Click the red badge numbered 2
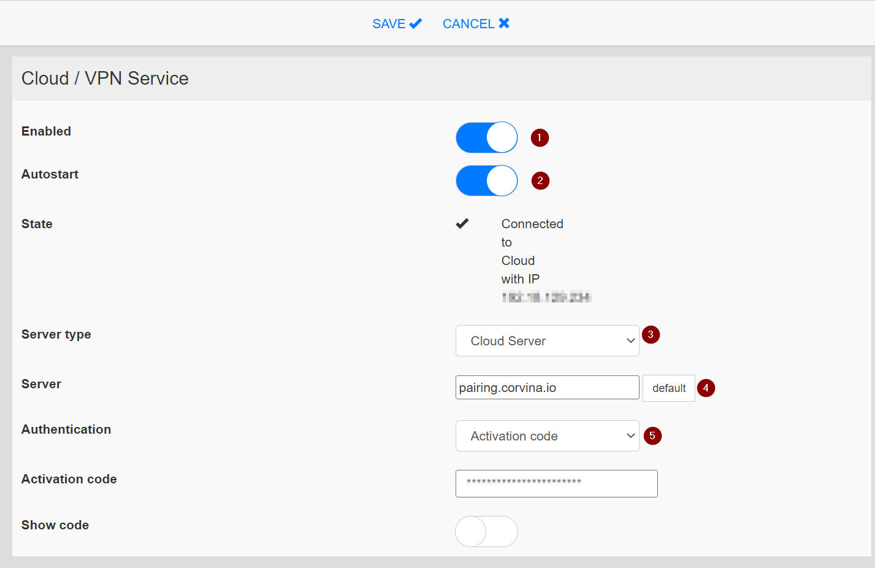This screenshot has width=875, height=568. click(x=540, y=180)
